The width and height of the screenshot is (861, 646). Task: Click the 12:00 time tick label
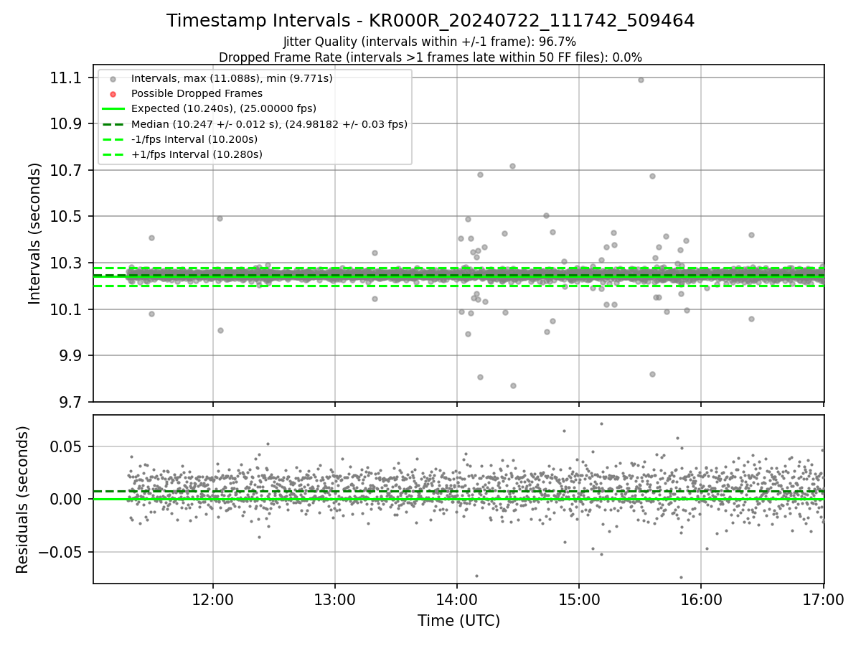click(x=212, y=599)
